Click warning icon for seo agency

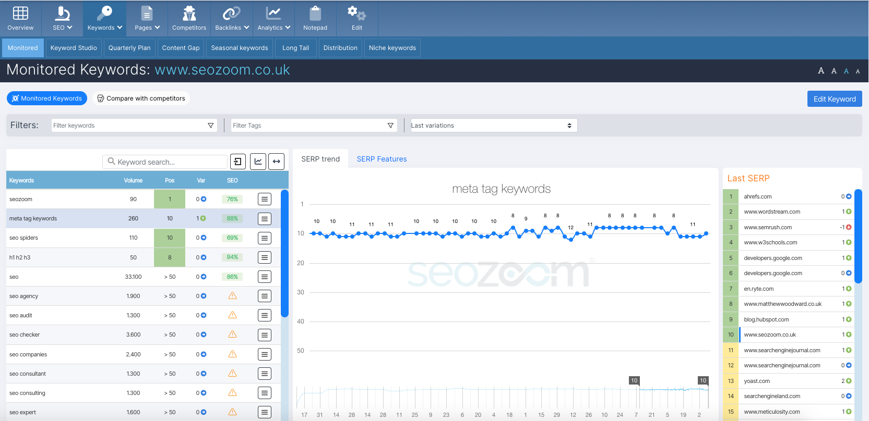tap(233, 295)
